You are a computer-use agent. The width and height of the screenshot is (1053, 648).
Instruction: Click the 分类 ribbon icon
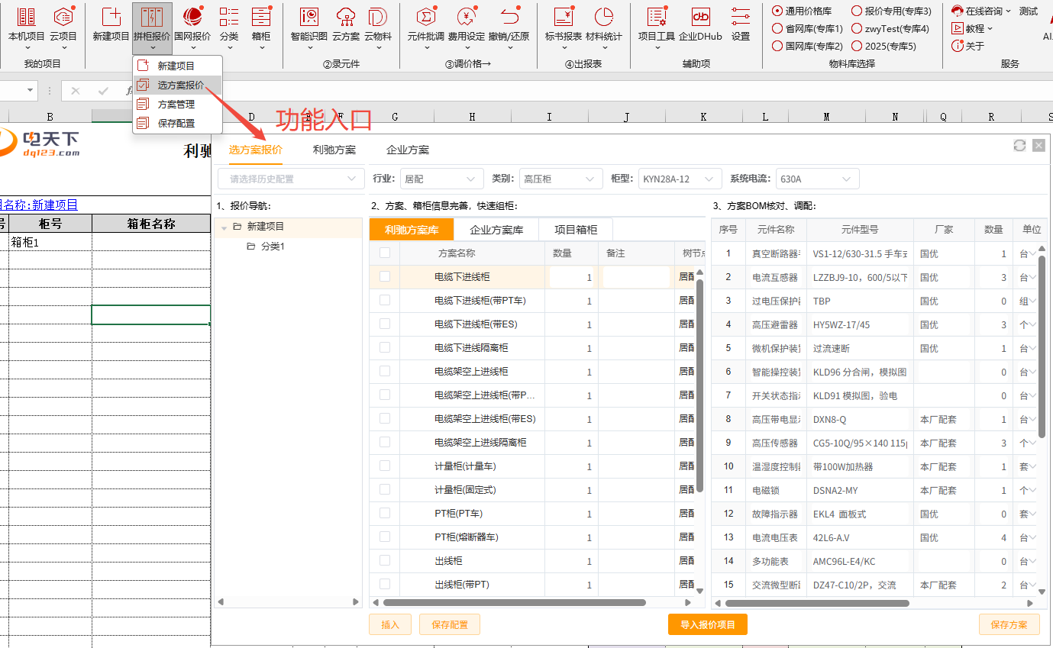coord(229,27)
